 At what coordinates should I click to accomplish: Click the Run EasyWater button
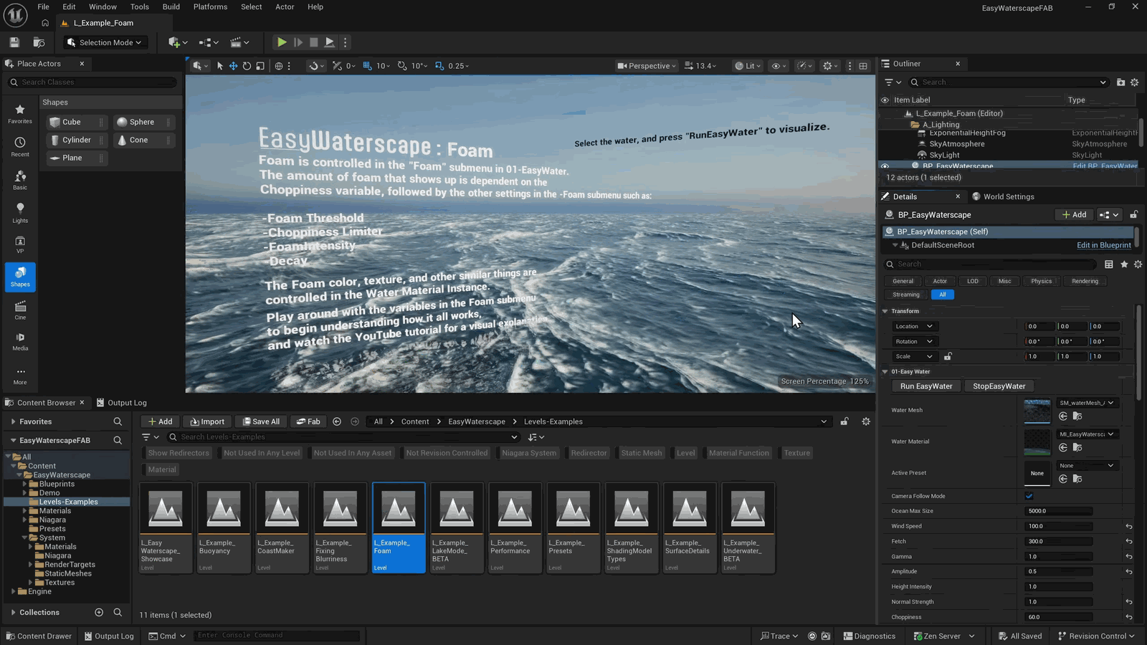pyautogui.click(x=926, y=386)
